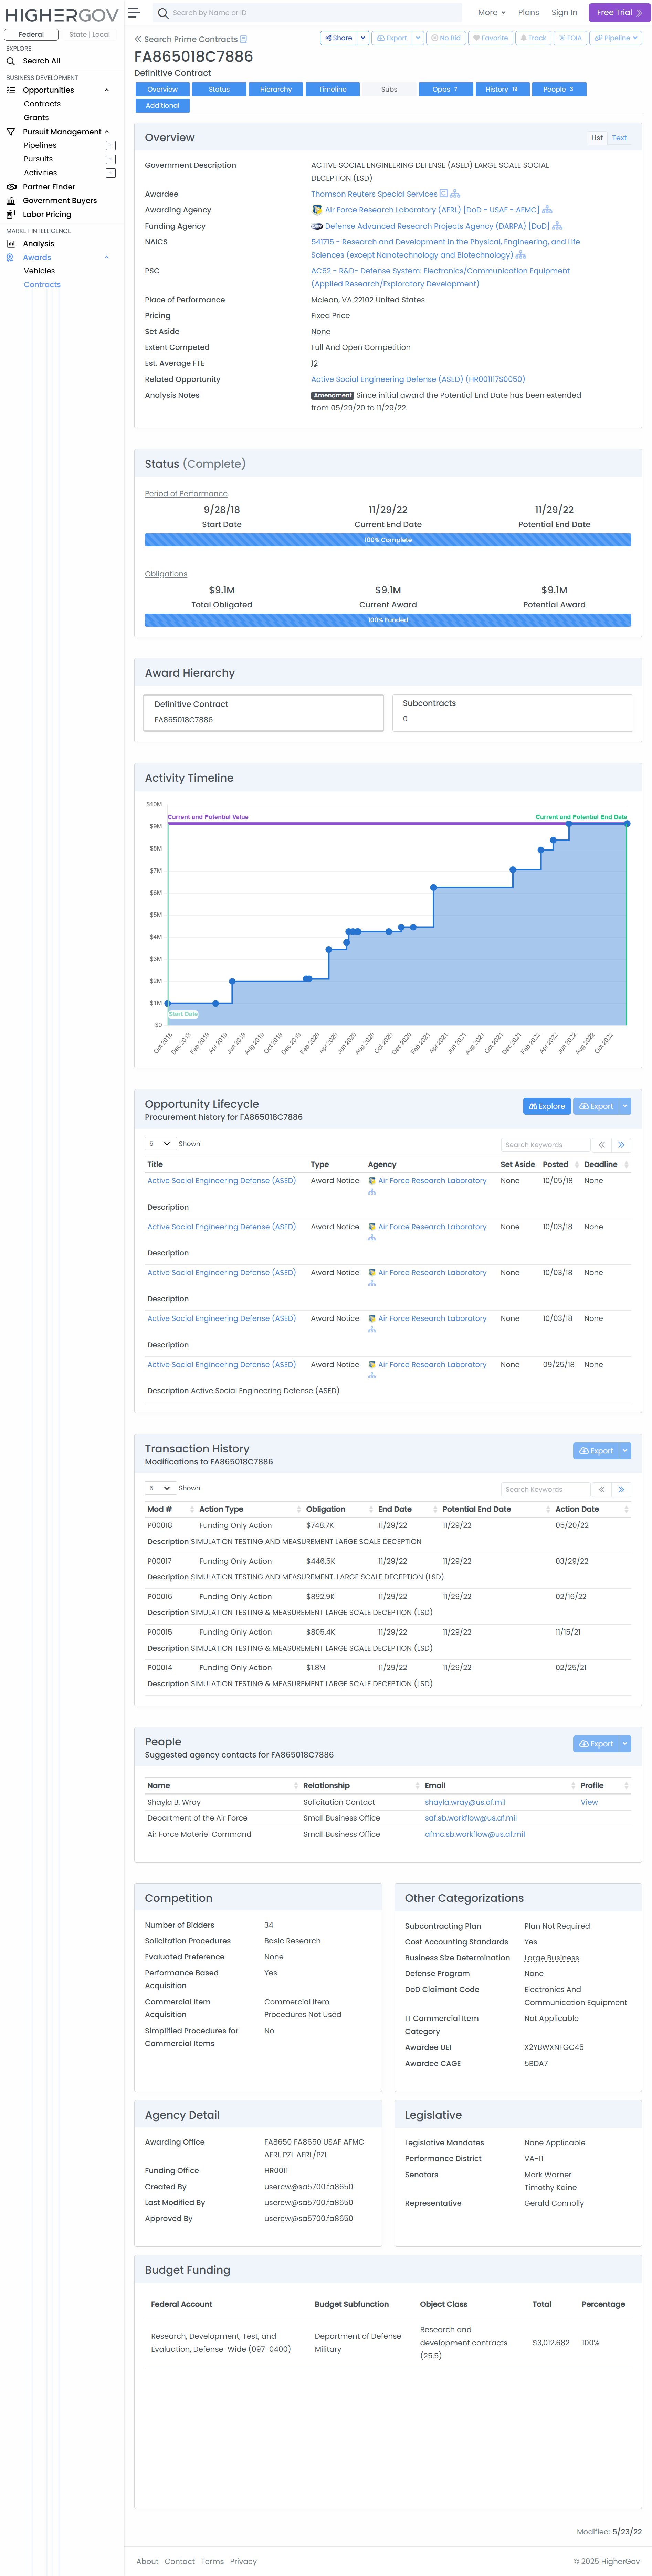
Task: Open the Share dropdown arrow
Action: click(x=363, y=38)
